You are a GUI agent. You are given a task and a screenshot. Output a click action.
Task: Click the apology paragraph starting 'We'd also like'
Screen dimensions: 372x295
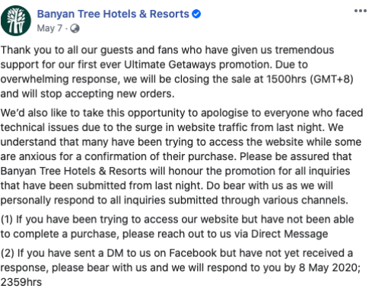click(182, 156)
